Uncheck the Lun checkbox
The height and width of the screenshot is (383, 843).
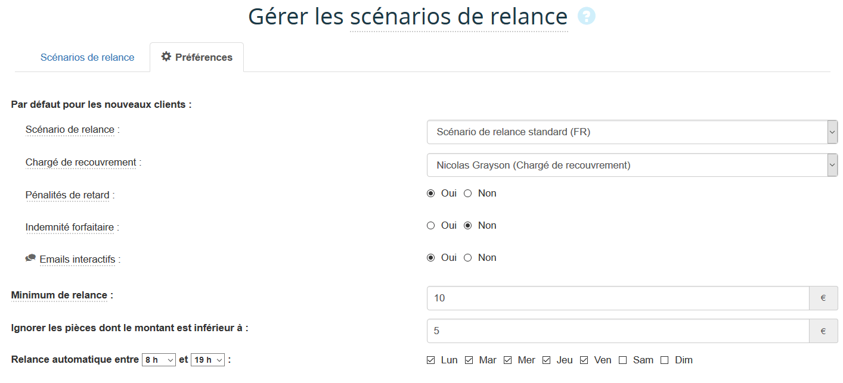tap(431, 360)
